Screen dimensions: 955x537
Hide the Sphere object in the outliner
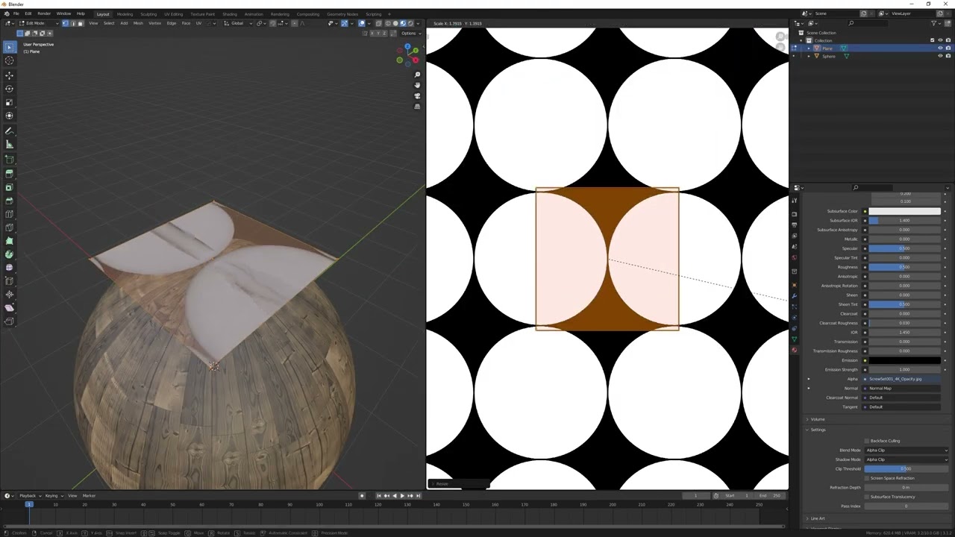[940, 56]
